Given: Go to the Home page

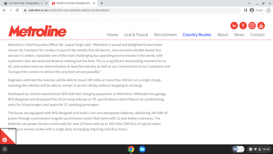Looking at the screenshot, I should click(112, 35).
